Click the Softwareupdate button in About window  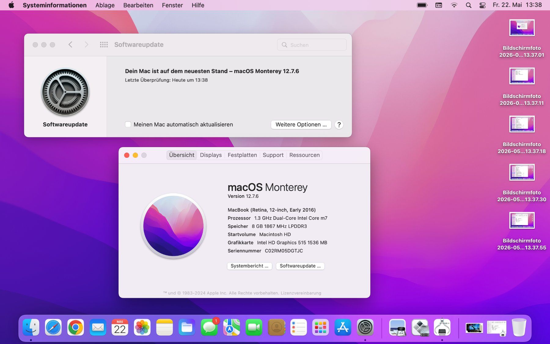[x=300, y=266]
